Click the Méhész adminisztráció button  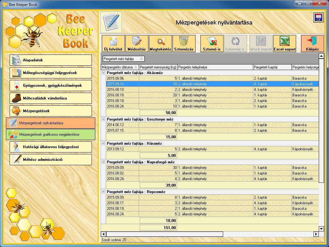coord(50,160)
